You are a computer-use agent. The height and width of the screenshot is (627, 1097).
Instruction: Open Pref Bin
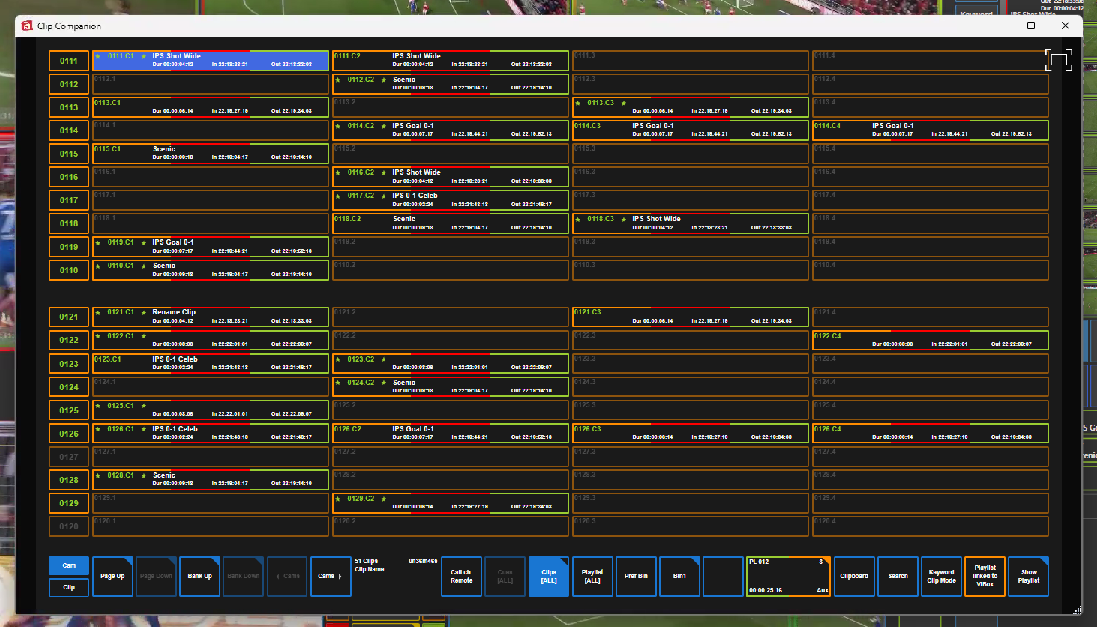636,577
